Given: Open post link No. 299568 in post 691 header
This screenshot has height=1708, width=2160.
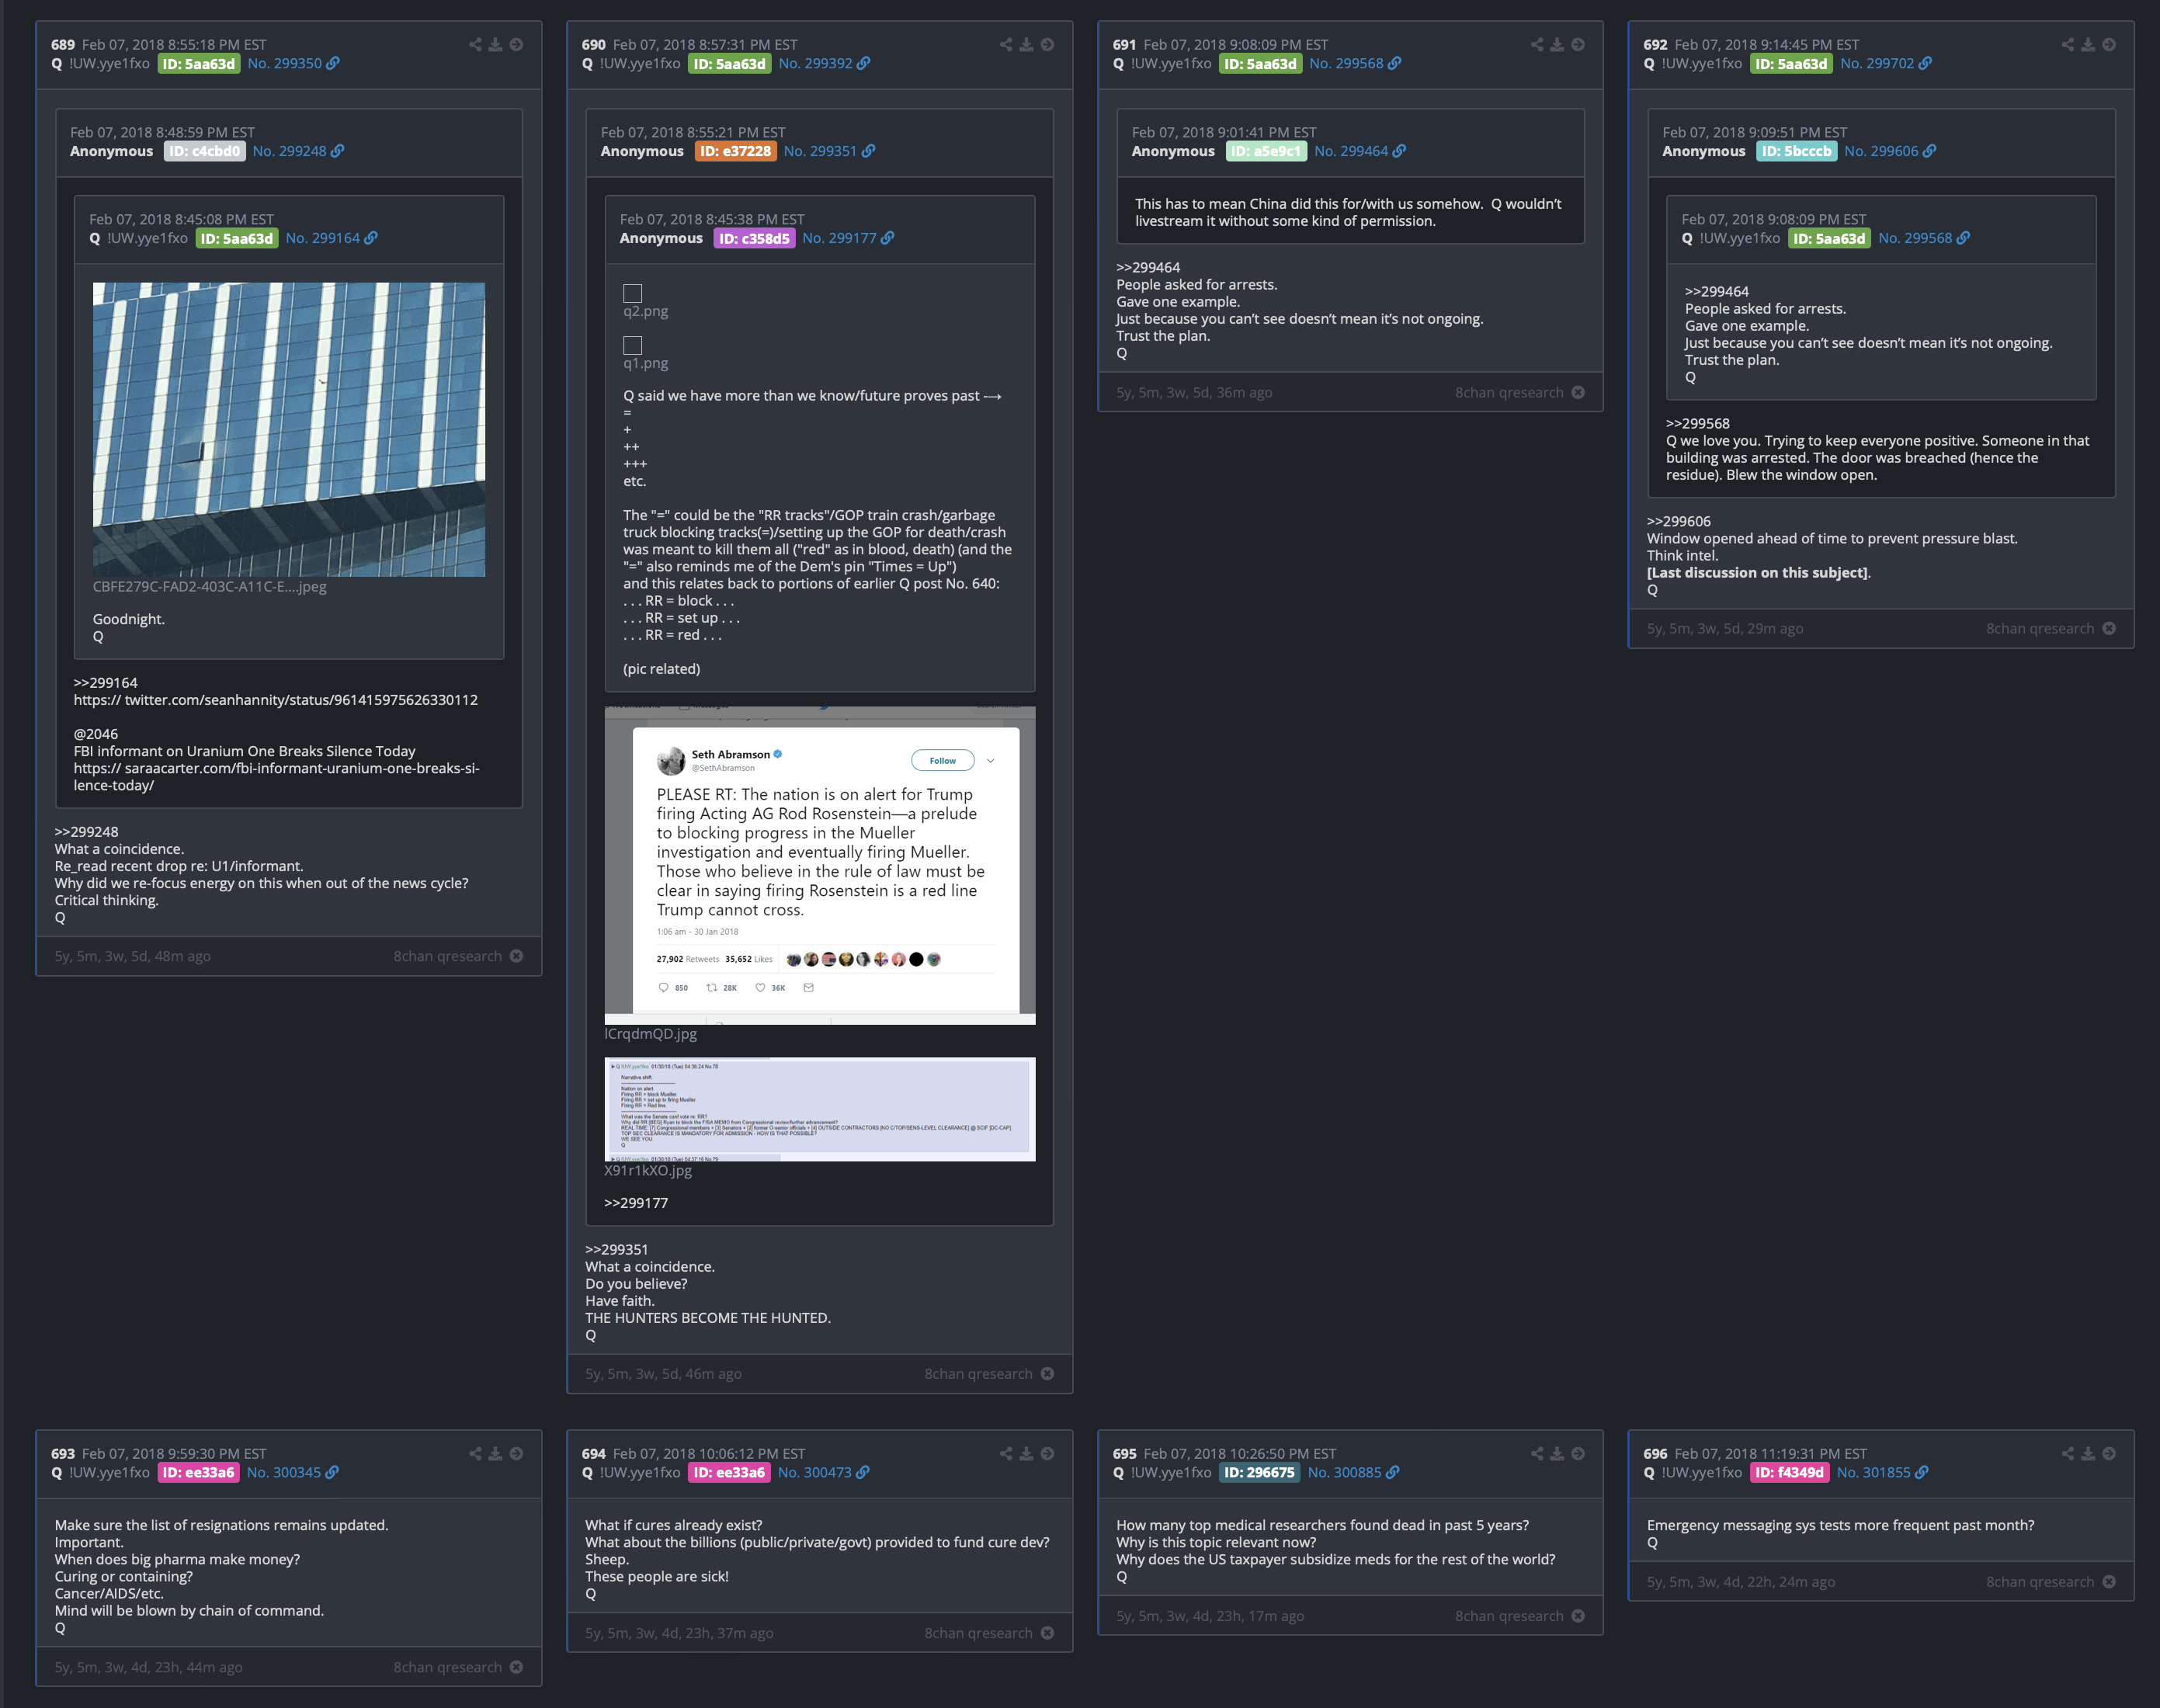Looking at the screenshot, I should [x=1347, y=63].
